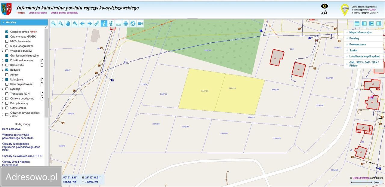Expand Uzbrojenie layer group
The width and height of the screenshot is (385, 187).
click(3, 79)
